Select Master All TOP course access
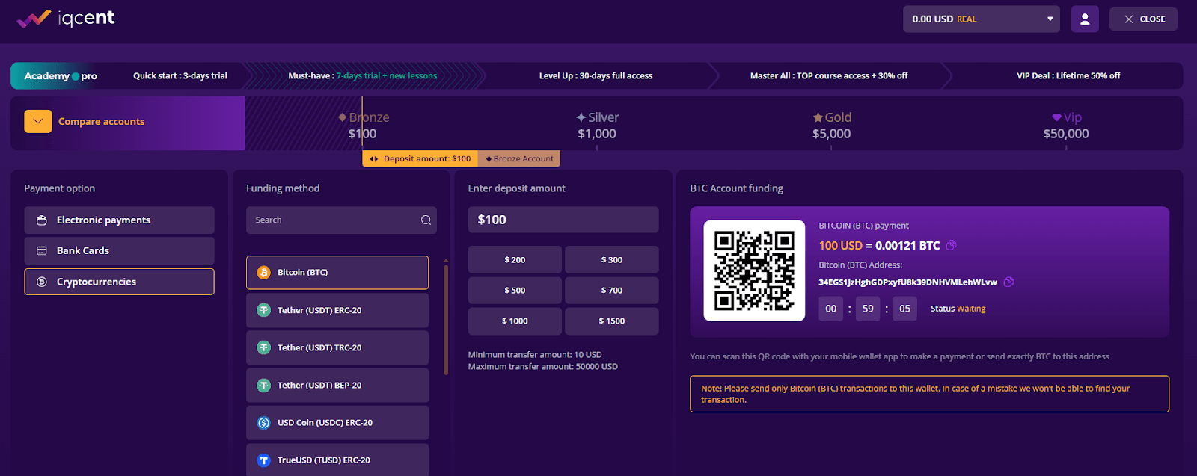Image resolution: width=1197 pixels, height=476 pixels. 829,75
